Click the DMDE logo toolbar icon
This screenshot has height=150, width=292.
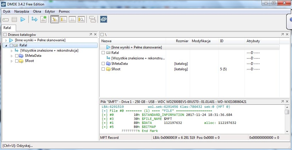click(104, 19)
